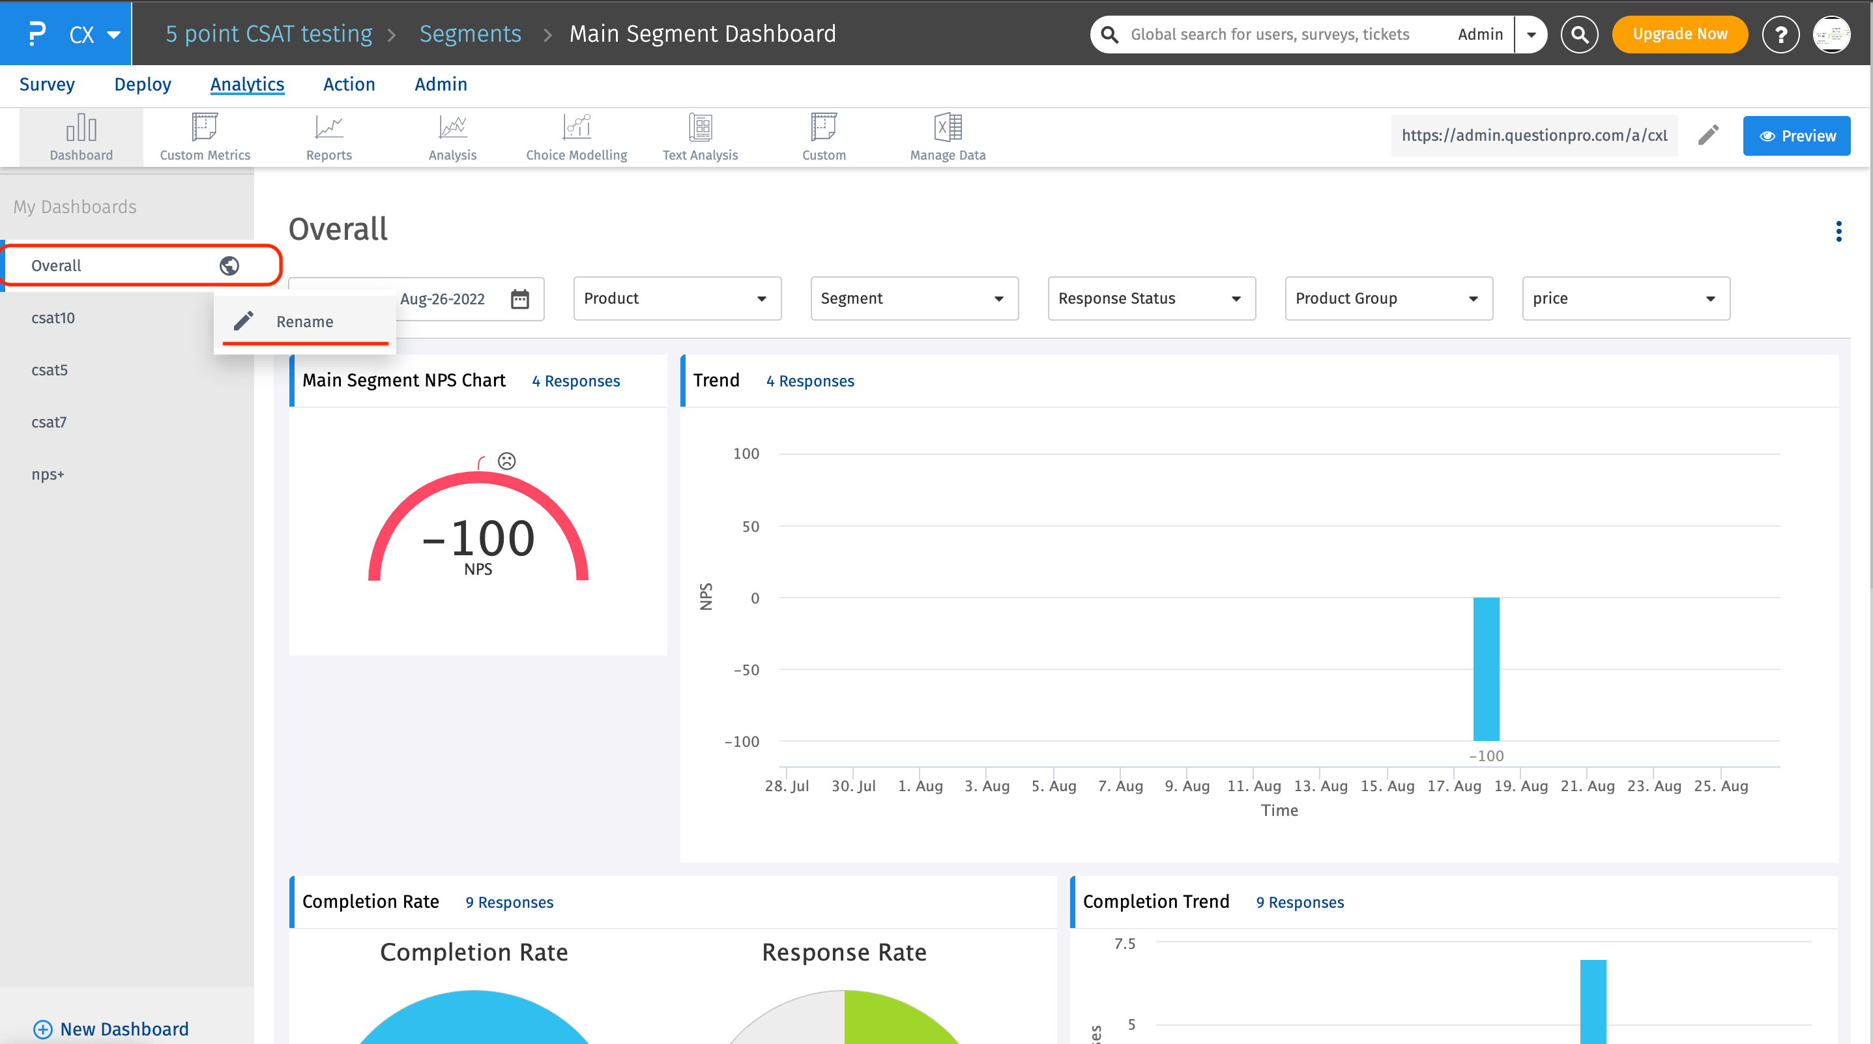Click the calendar icon in date filter
1873x1044 pixels.
tap(519, 299)
